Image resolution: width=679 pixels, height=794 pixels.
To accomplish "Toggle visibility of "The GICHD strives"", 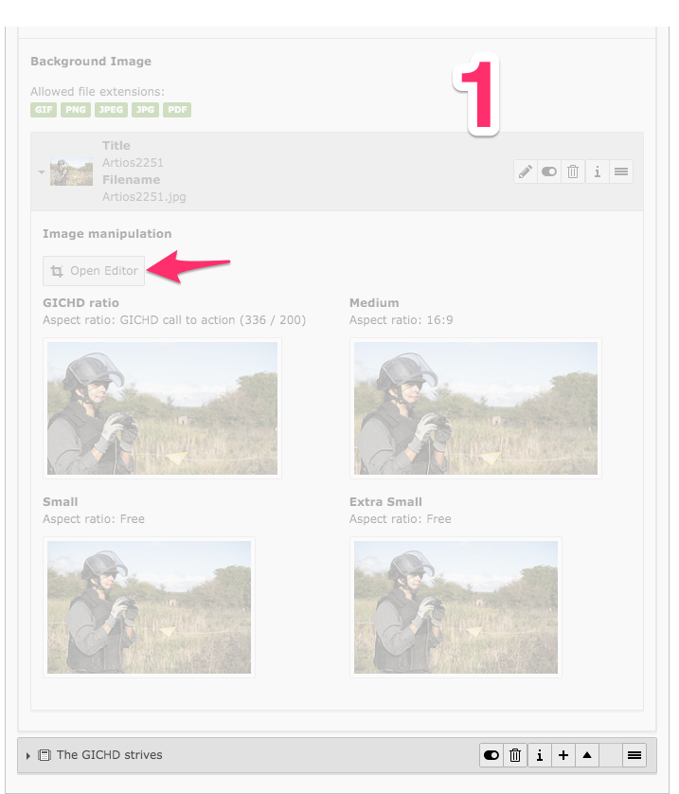I will tap(491, 755).
